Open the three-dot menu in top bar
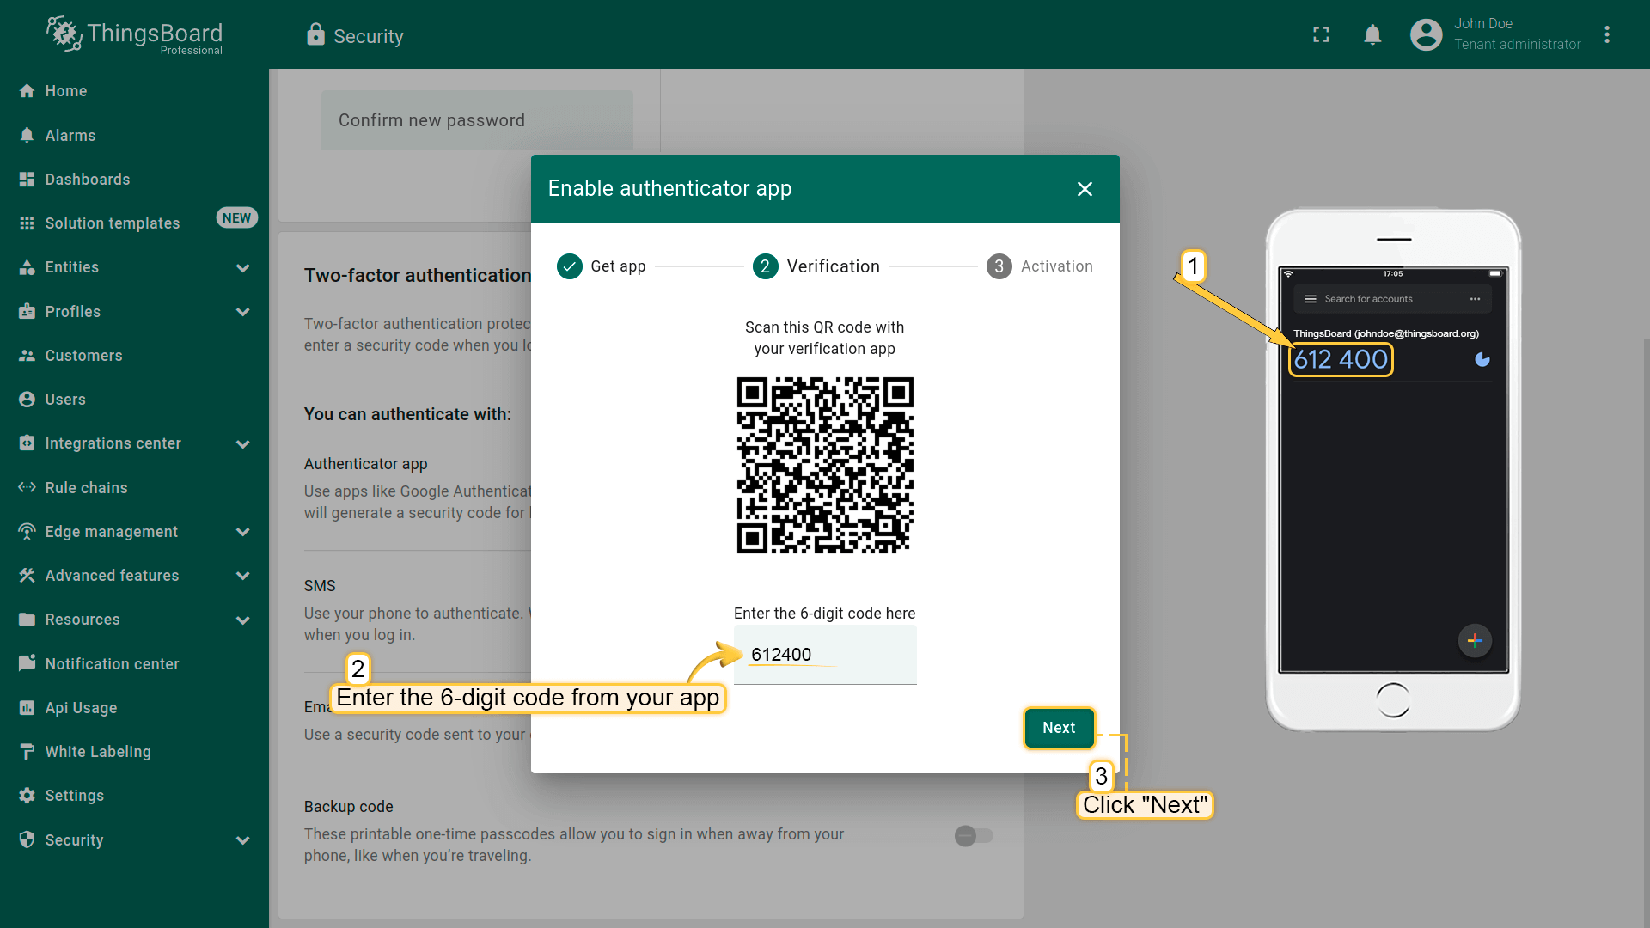Viewport: 1650px width, 928px height. point(1607,34)
